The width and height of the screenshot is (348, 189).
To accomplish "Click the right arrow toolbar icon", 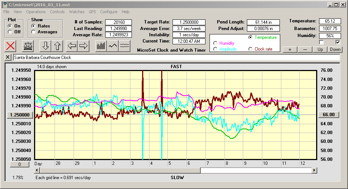I will (84, 46).
